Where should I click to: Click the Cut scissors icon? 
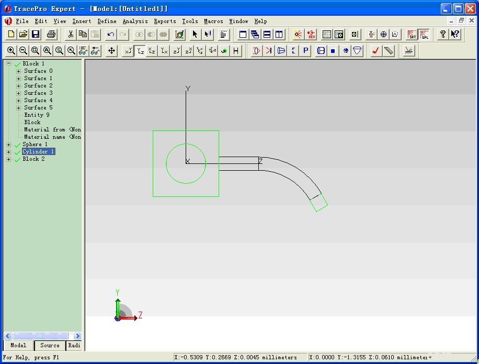(x=71, y=34)
